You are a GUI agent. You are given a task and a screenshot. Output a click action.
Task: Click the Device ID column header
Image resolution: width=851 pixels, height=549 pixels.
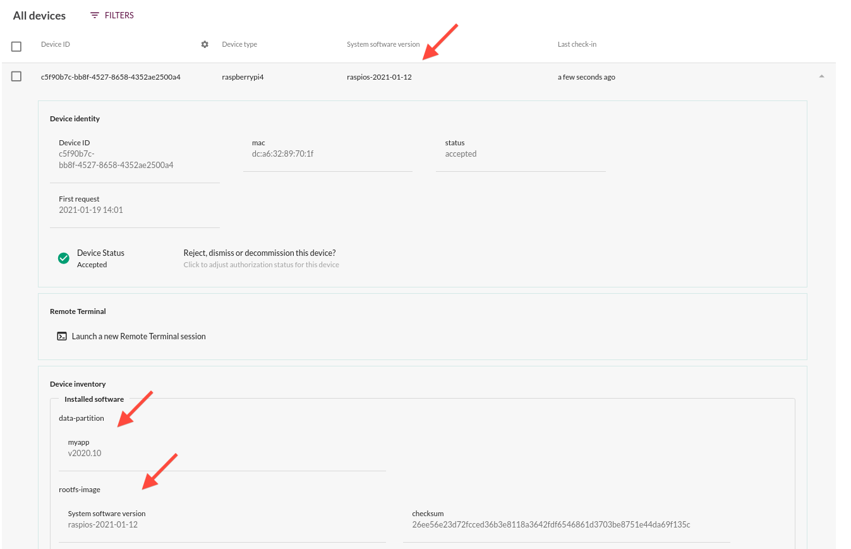tap(56, 44)
